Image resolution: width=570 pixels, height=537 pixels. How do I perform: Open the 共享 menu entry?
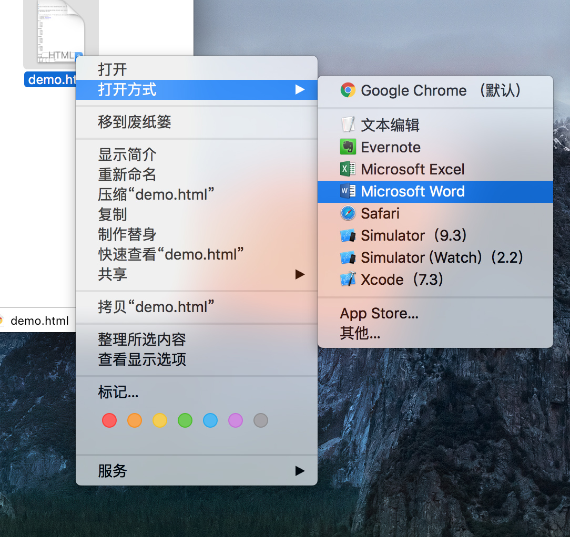click(x=196, y=274)
